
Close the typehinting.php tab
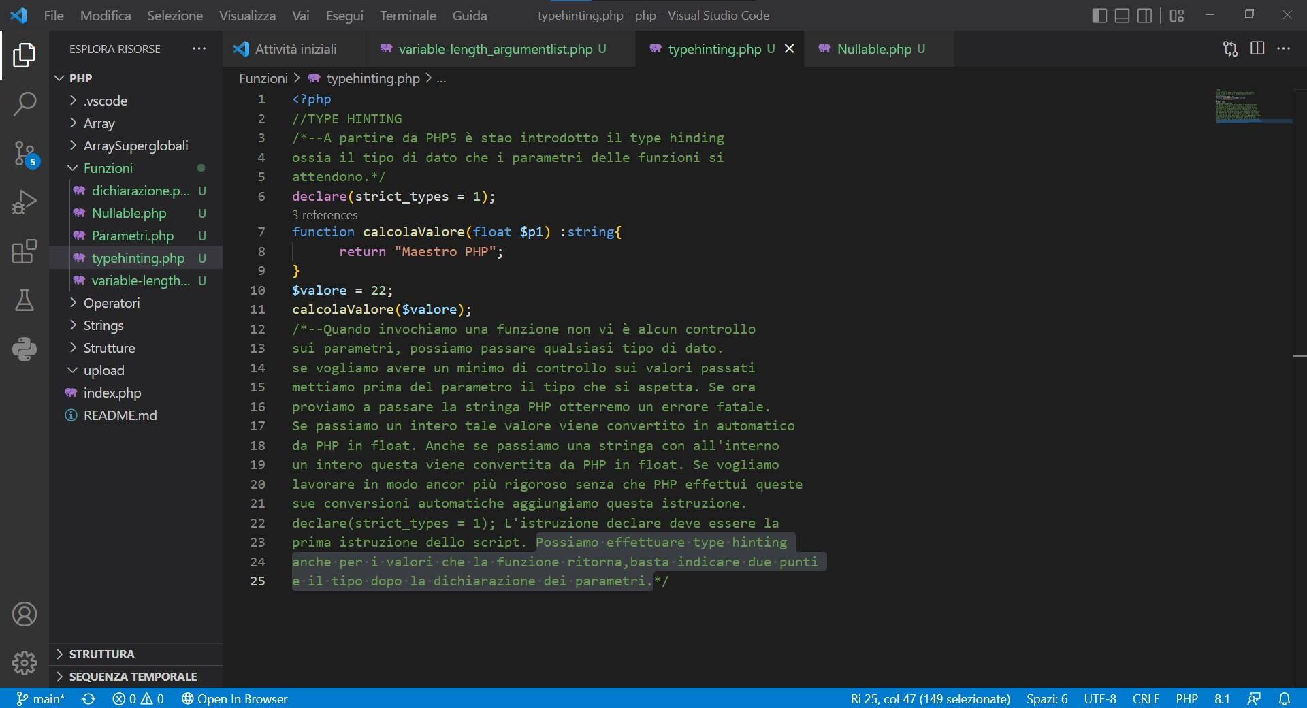(x=790, y=49)
